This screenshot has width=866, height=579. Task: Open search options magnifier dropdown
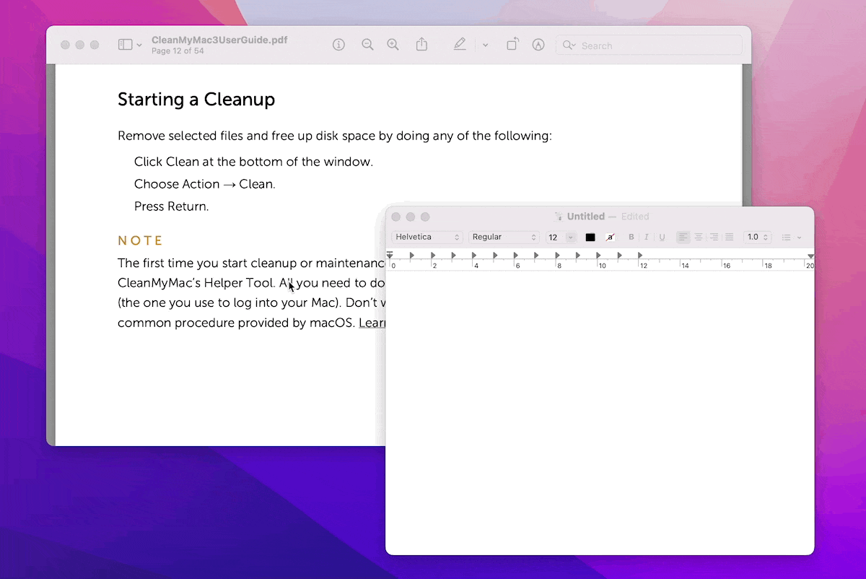pyautogui.click(x=569, y=45)
